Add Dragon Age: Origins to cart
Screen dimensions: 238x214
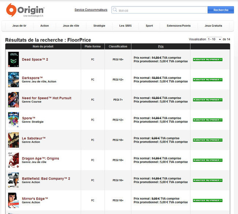pyautogui.click(x=208, y=160)
